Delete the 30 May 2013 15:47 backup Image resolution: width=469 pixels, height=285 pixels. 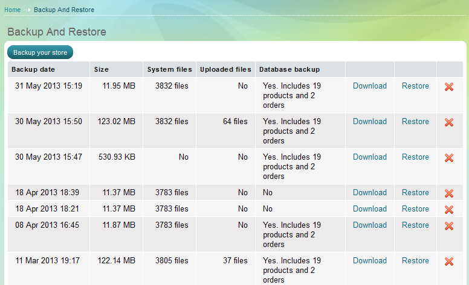point(449,158)
